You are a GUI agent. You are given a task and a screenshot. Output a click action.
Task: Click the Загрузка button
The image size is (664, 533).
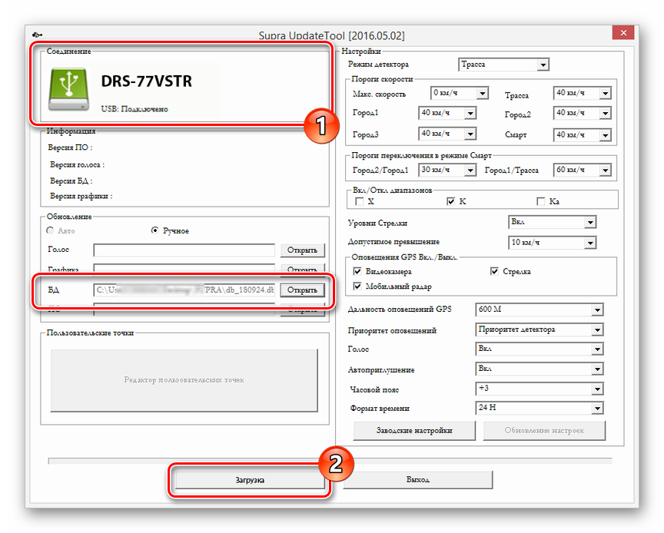[250, 480]
